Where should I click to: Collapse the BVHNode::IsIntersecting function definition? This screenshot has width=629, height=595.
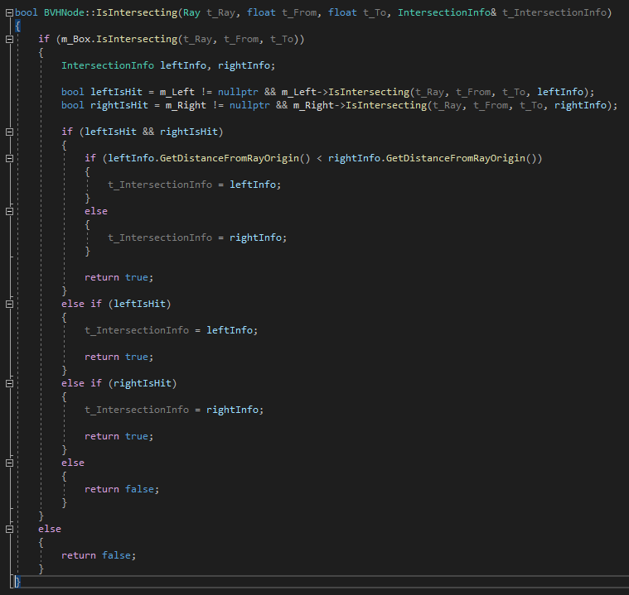pos(10,12)
